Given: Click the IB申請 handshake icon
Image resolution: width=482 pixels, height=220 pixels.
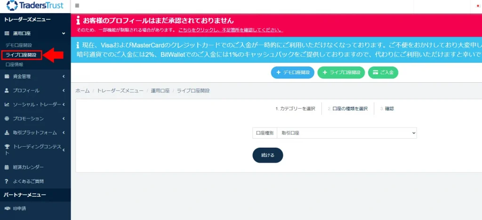Looking at the screenshot, I should pos(8,208).
